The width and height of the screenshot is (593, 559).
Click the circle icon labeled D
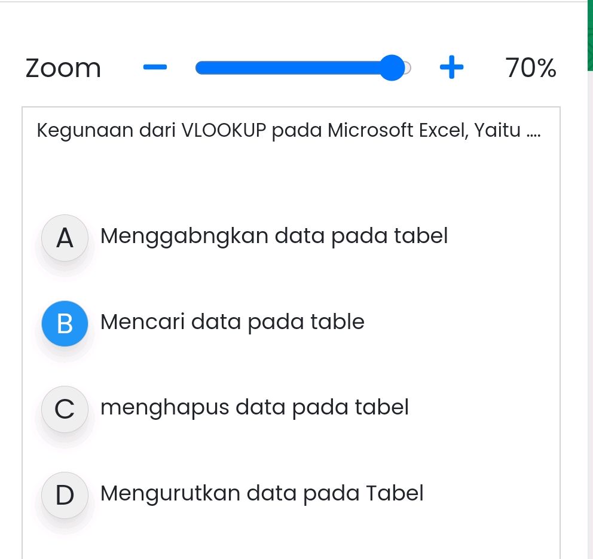click(64, 495)
